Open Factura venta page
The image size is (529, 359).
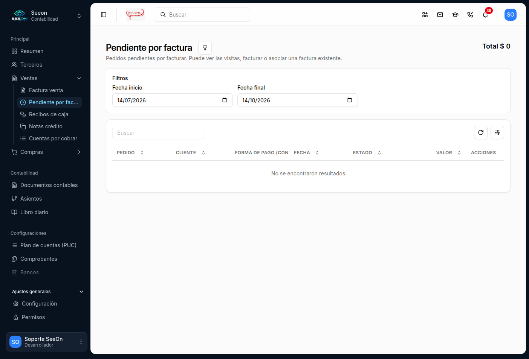pyautogui.click(x=50, y=90)
